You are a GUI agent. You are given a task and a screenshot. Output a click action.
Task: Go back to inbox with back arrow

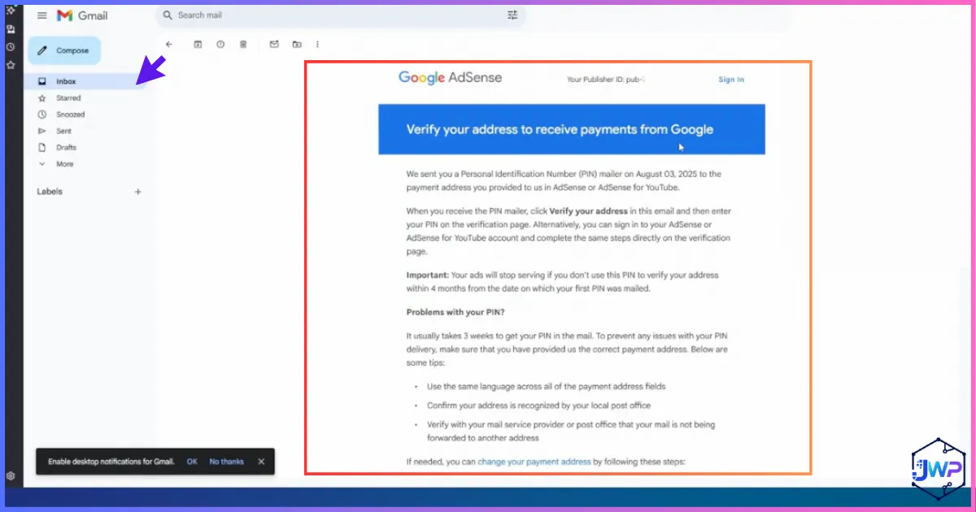tap(169, 44)
